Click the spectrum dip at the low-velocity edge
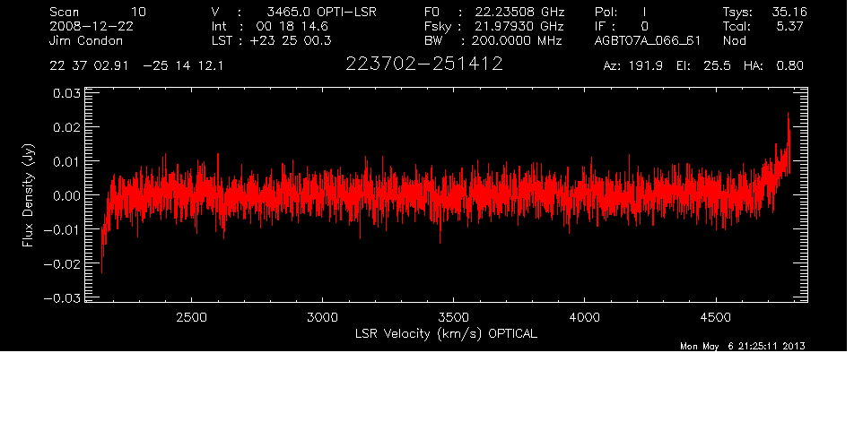Screen dimensions: 863x439 click(x=102, y=247)
